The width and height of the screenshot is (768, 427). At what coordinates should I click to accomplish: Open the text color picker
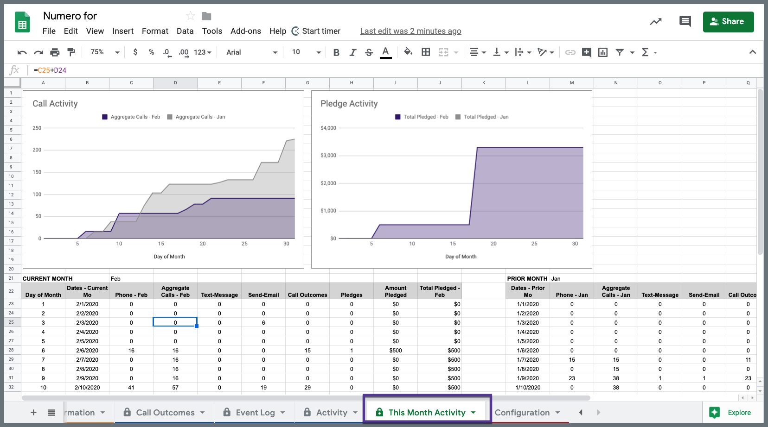coord(385,52)
